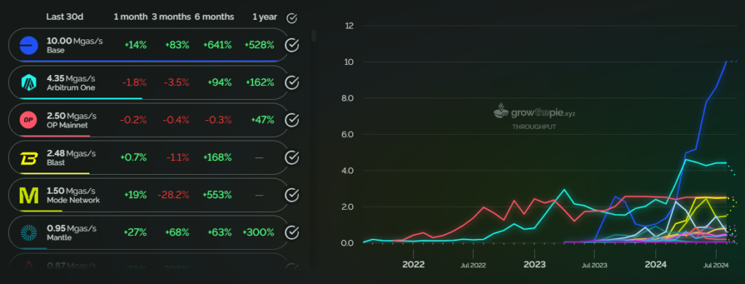Click the Blast logo icon
Image resolution: width=745 pixels, height=284 pixels.
(x=28, y=158)
